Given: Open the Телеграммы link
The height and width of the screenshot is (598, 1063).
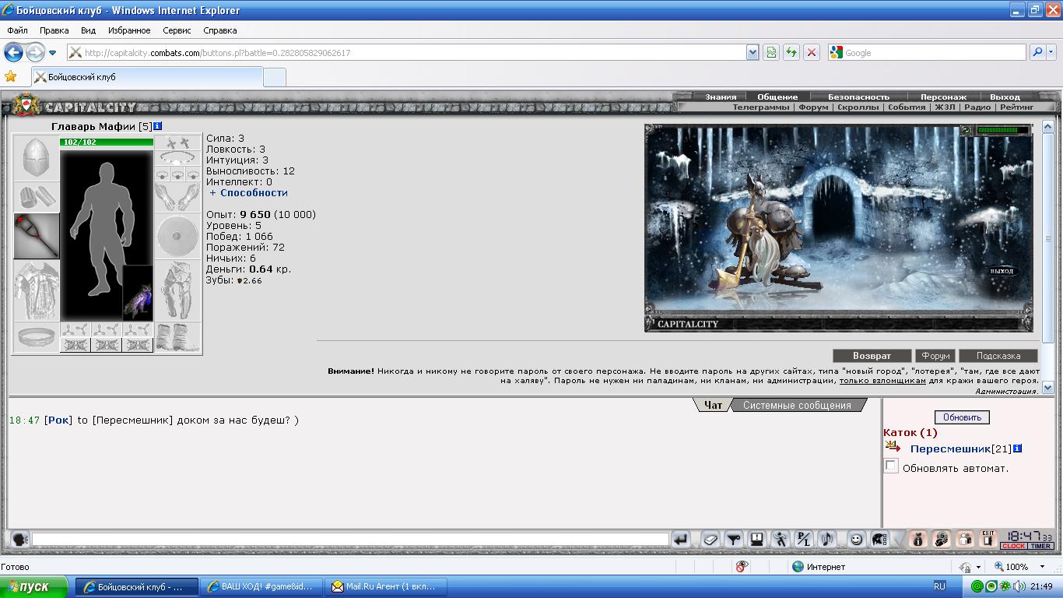Looking at the screenshot, I should 760,107.
